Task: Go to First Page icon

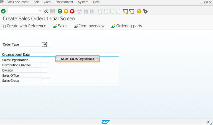Action: tap(99, 11)
